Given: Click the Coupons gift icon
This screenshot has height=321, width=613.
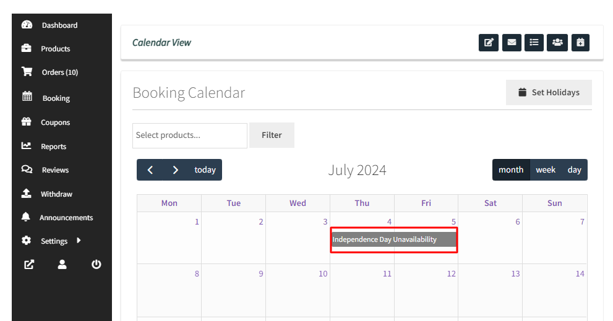Looking at the screenshot, I should pos(26,122).
